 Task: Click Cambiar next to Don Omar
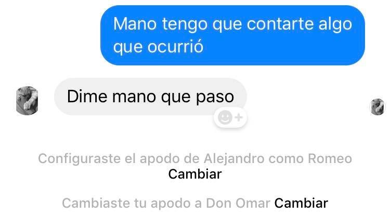point(301,203)
